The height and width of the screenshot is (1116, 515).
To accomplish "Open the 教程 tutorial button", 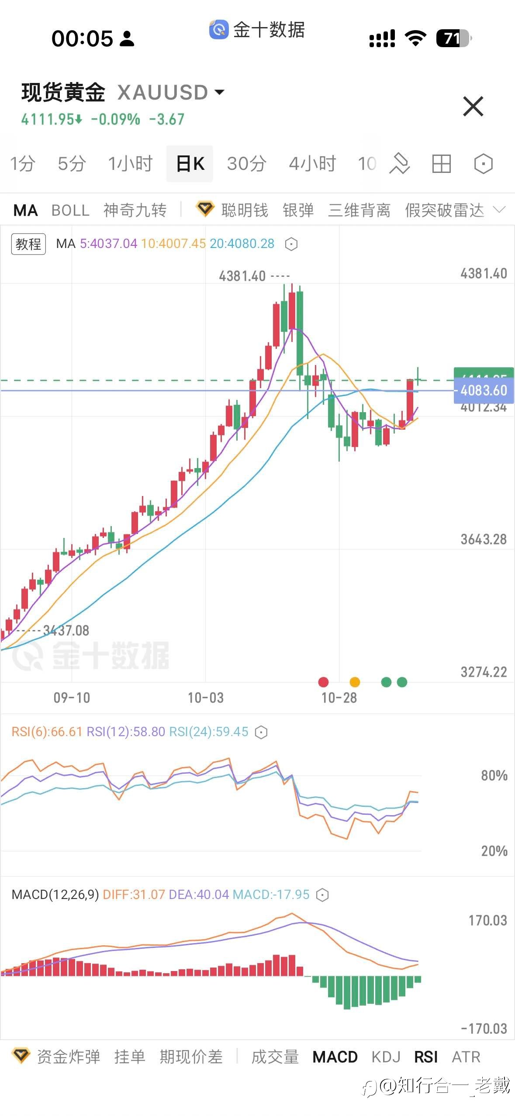I will tap(28, 244).
